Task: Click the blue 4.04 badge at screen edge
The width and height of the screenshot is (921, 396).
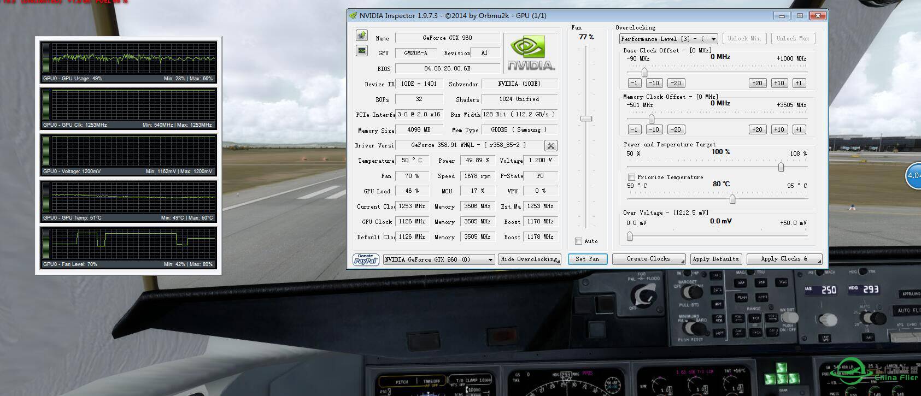Action: (913, 176)
